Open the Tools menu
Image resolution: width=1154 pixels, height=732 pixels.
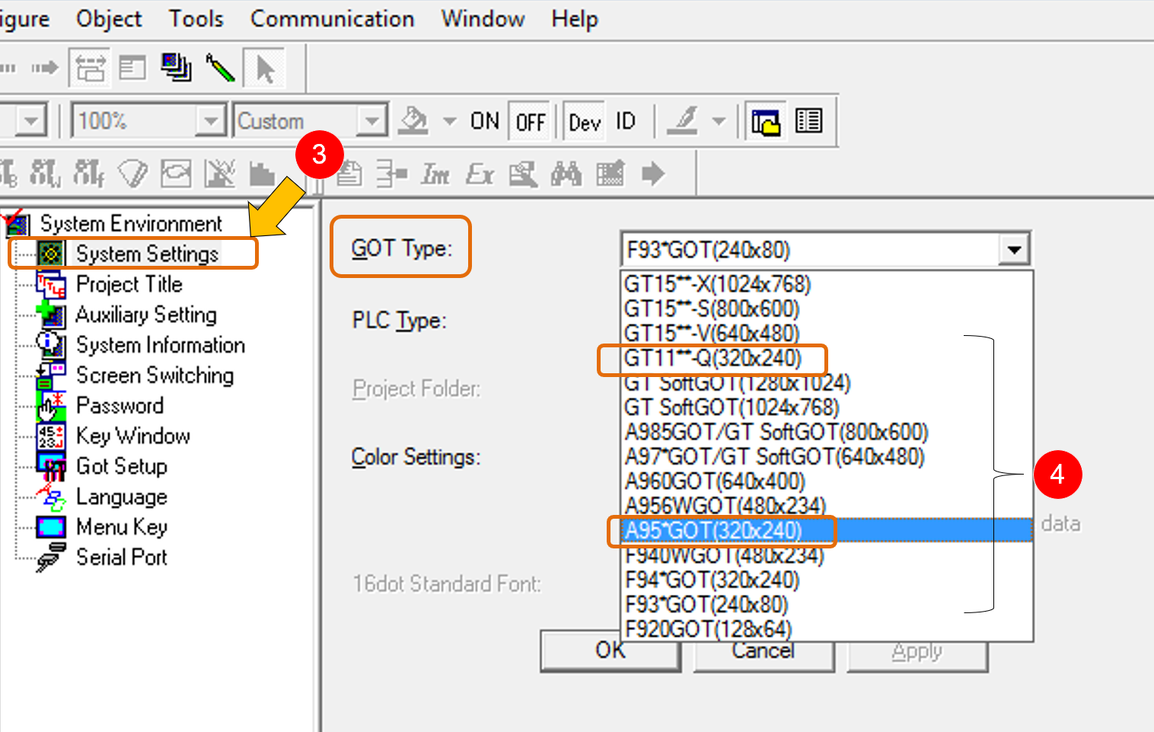[196, 19]
